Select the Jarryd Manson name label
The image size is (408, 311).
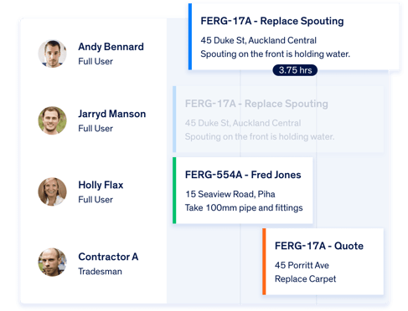[112, 114]
